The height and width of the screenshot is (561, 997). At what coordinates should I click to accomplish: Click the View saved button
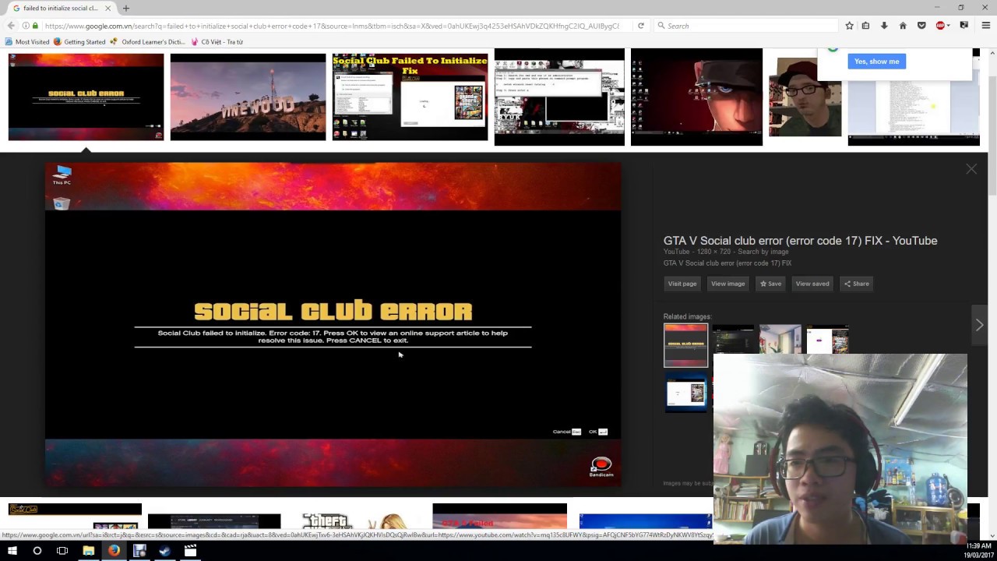click(812, 284)
